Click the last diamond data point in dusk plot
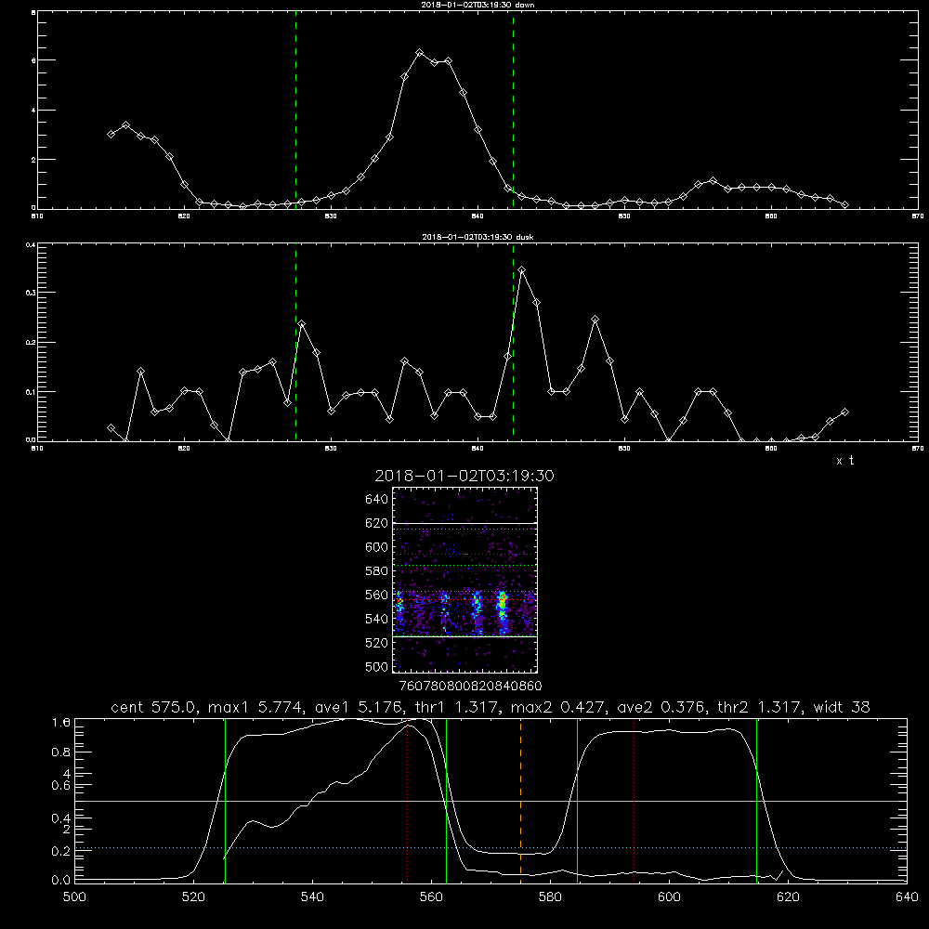The image size is (929, 929). tap(844, 412)
